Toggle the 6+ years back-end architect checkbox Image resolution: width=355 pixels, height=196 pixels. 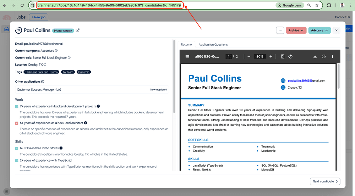click(x=17, y=123)
